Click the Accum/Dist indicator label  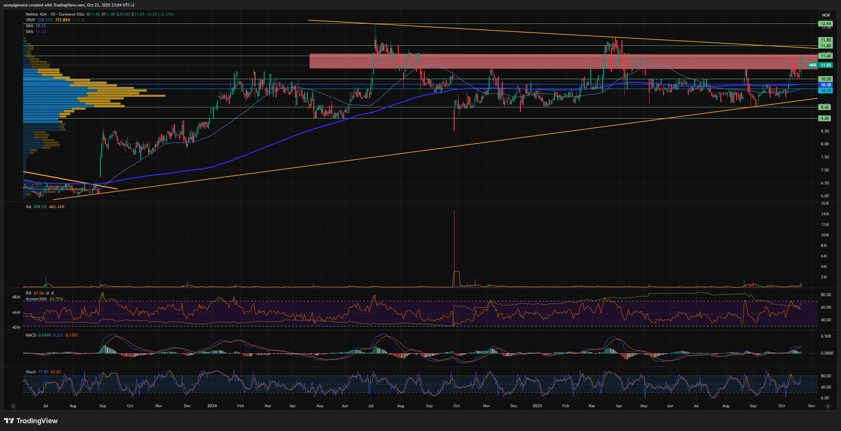(36, 299)
